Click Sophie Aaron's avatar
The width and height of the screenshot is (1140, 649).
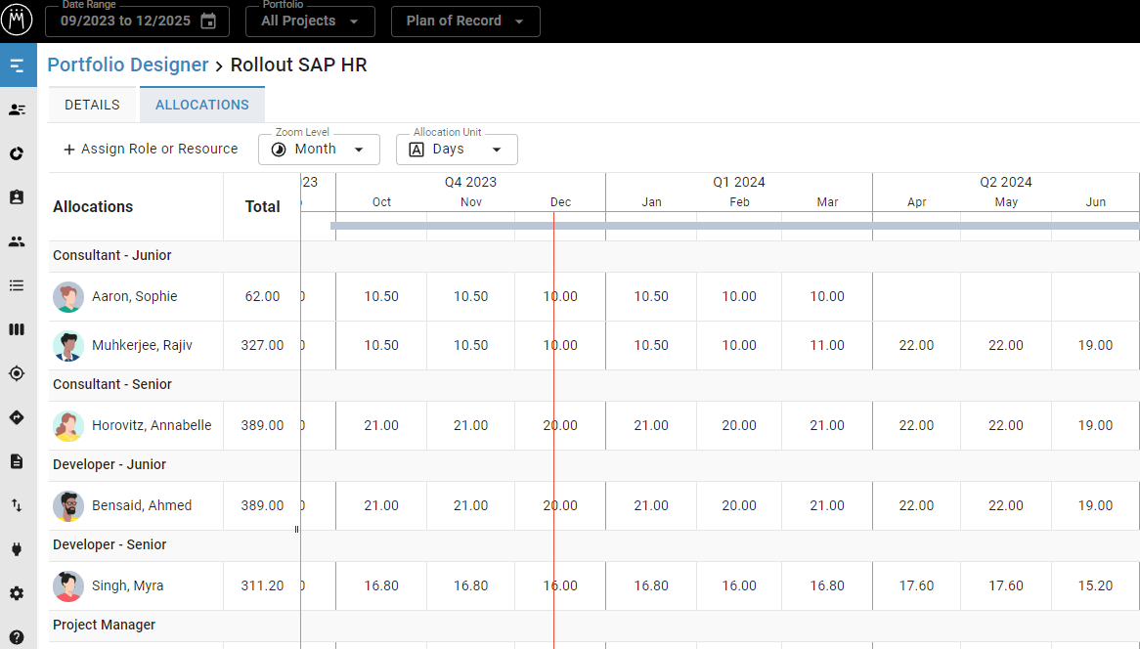point(68,296)
